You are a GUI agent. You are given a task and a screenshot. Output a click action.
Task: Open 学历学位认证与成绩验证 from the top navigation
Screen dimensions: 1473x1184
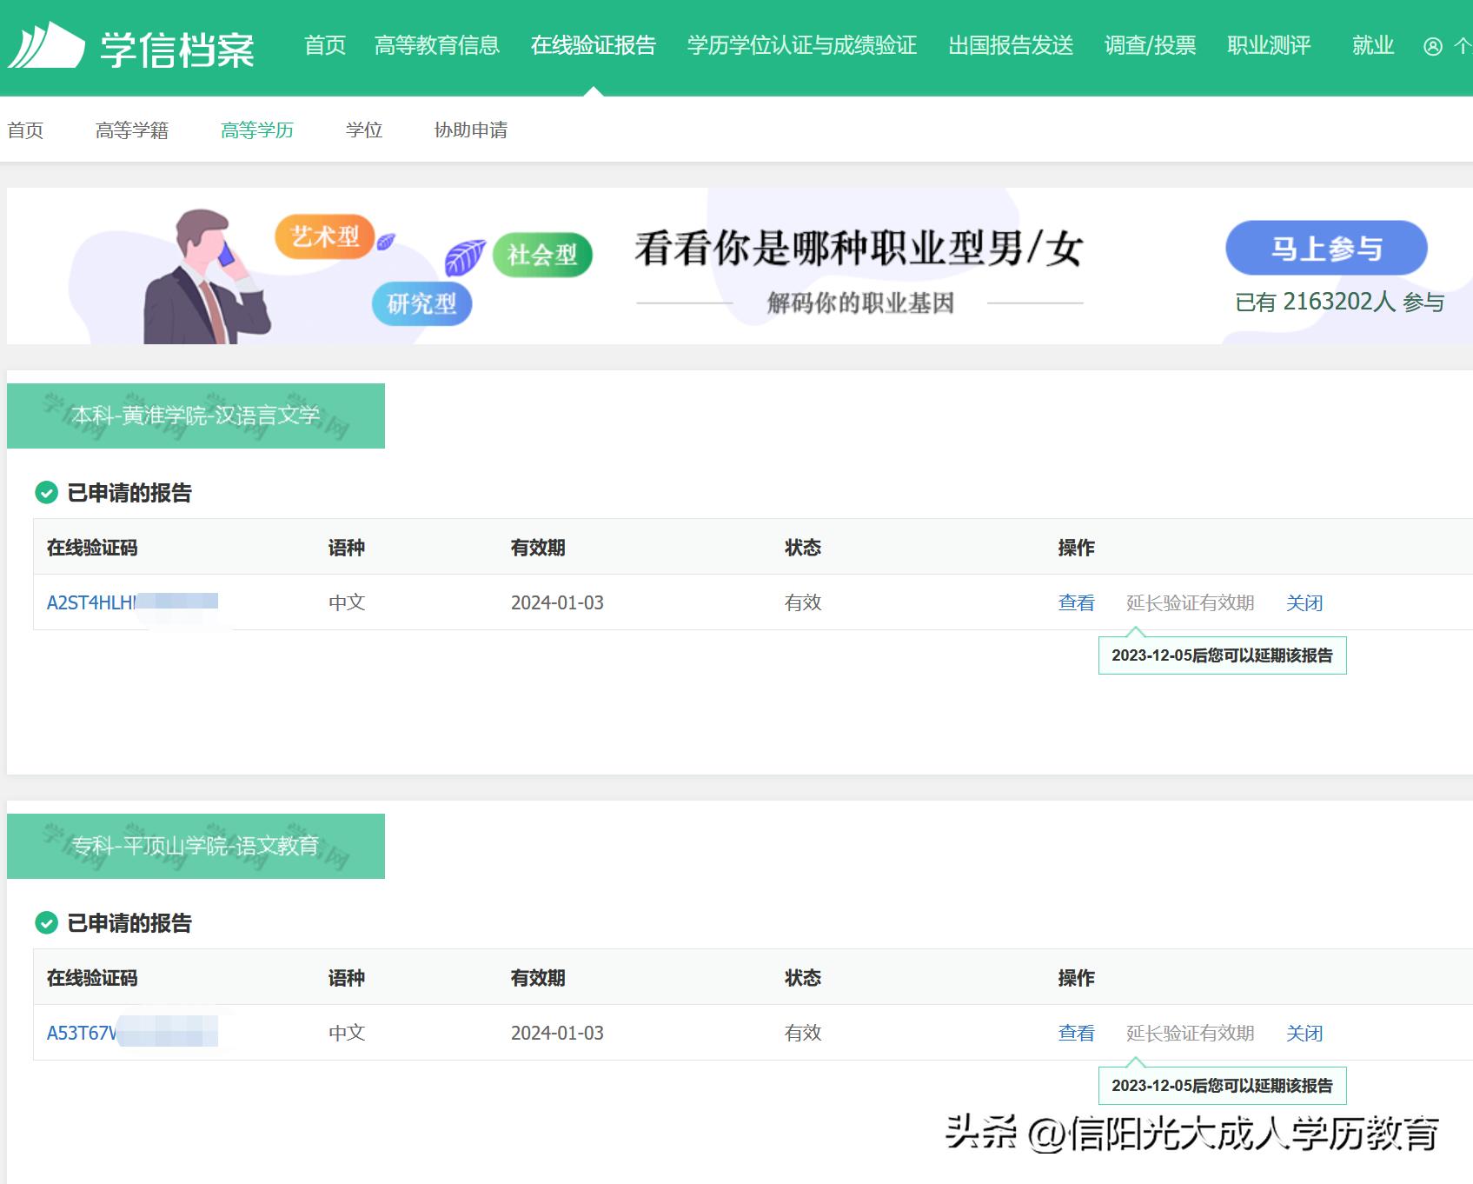(x=801, y=46)
